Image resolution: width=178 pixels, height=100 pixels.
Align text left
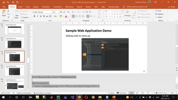[x=73, y=16]
